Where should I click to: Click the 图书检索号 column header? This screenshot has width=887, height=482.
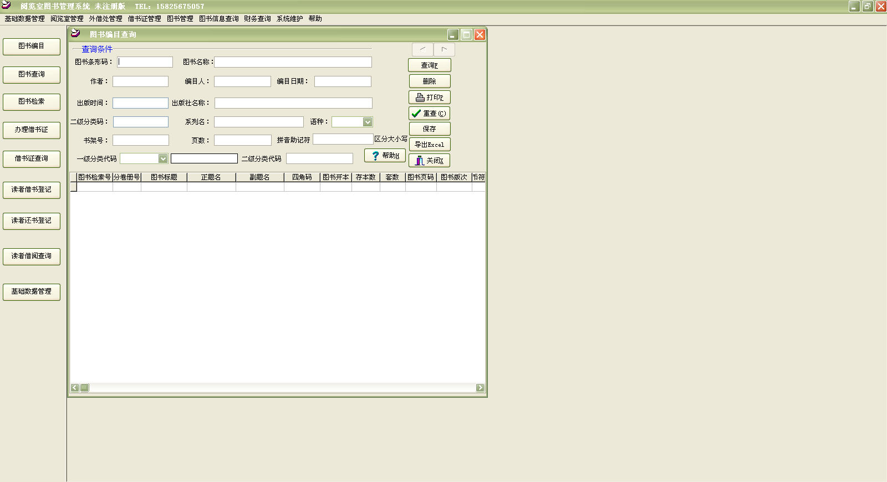(x=95, y=177)
